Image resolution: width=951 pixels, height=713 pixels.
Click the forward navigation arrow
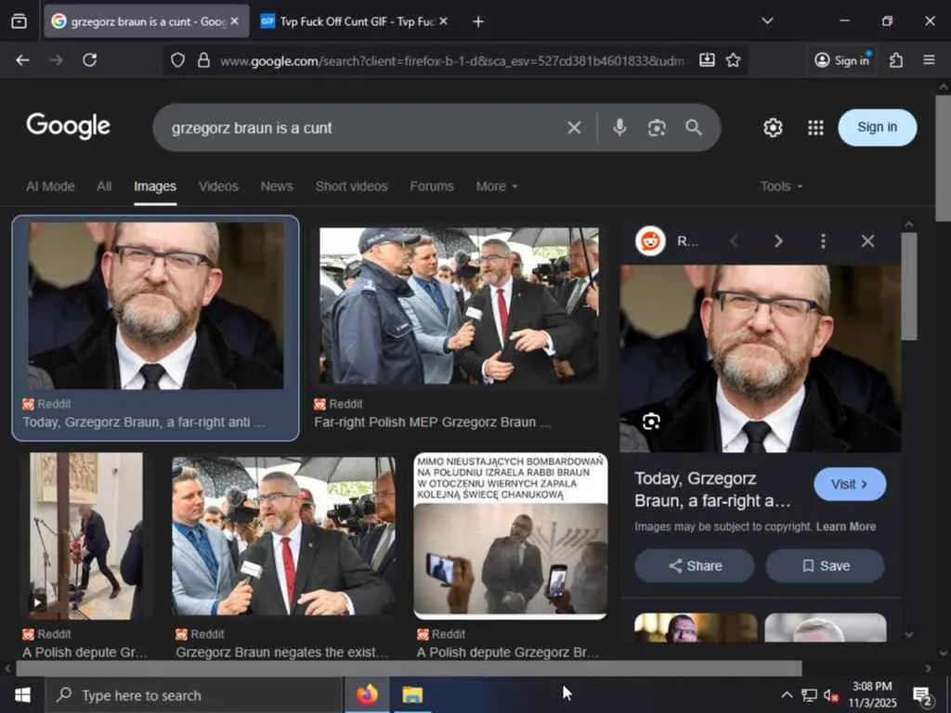click(56, 60)
